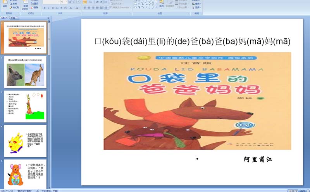Open the Change Case (Aa) menu
This screenshot has height=192, width=310.
click(71, 8)
